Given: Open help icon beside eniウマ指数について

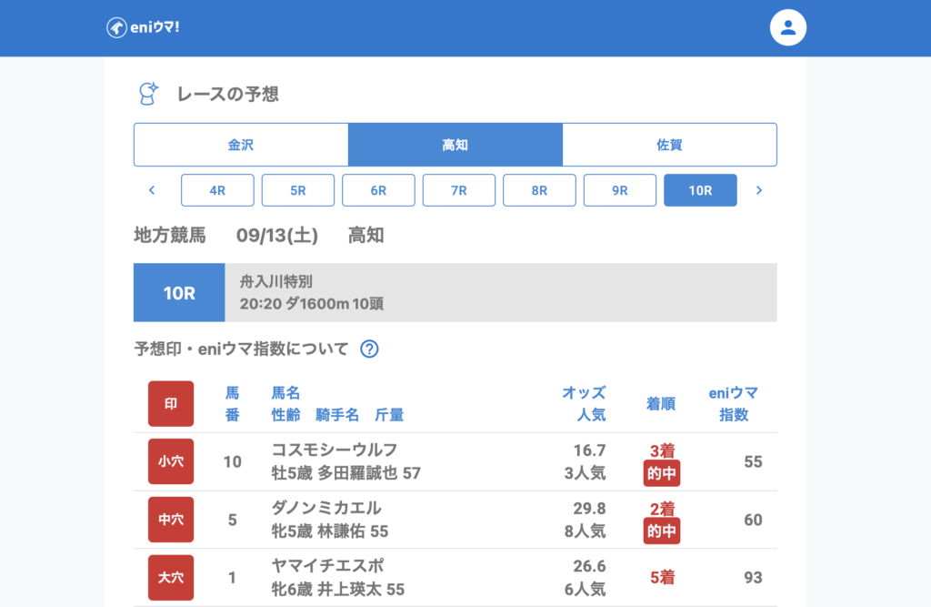Looking at the screenshot, I should point(369,349).
